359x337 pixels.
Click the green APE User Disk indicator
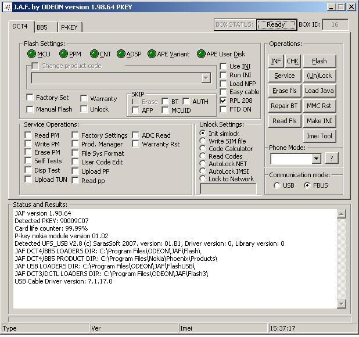tap(201, 54)
